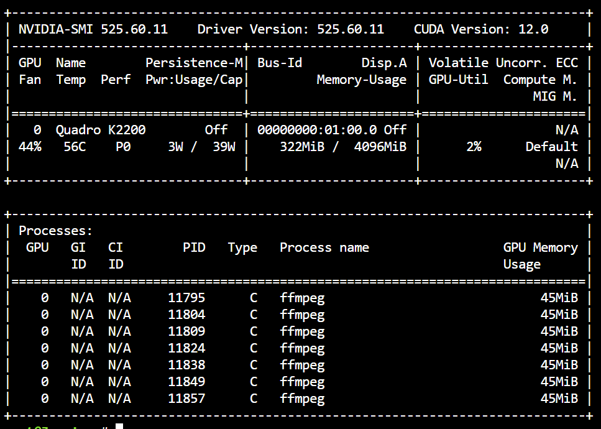Click the 2% GPU-Util value
The width and height of the screenshot is (601, 429).
pos(474,147)
